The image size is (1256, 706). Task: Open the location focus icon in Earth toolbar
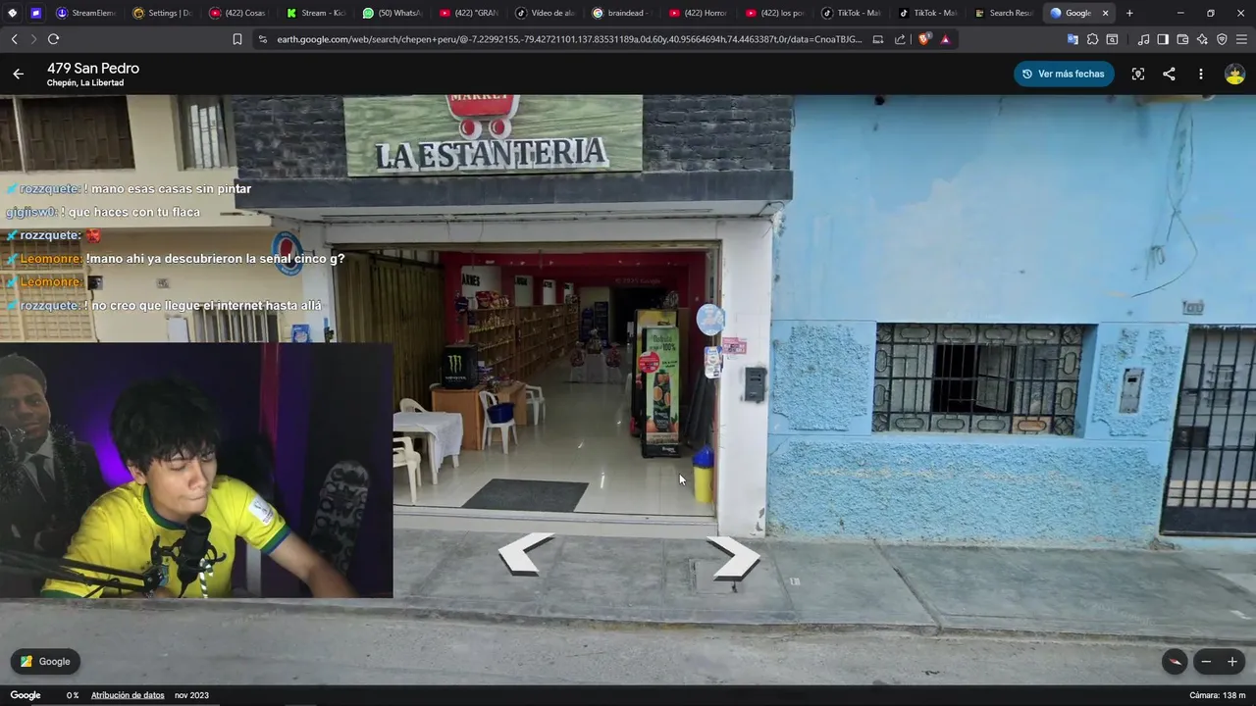(x=1138, y=74)
